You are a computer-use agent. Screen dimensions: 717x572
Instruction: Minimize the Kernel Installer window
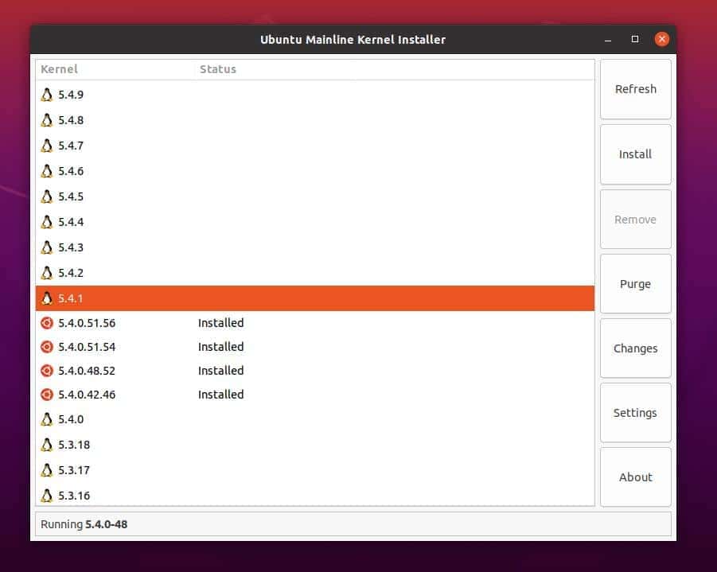tap(608, 39)
